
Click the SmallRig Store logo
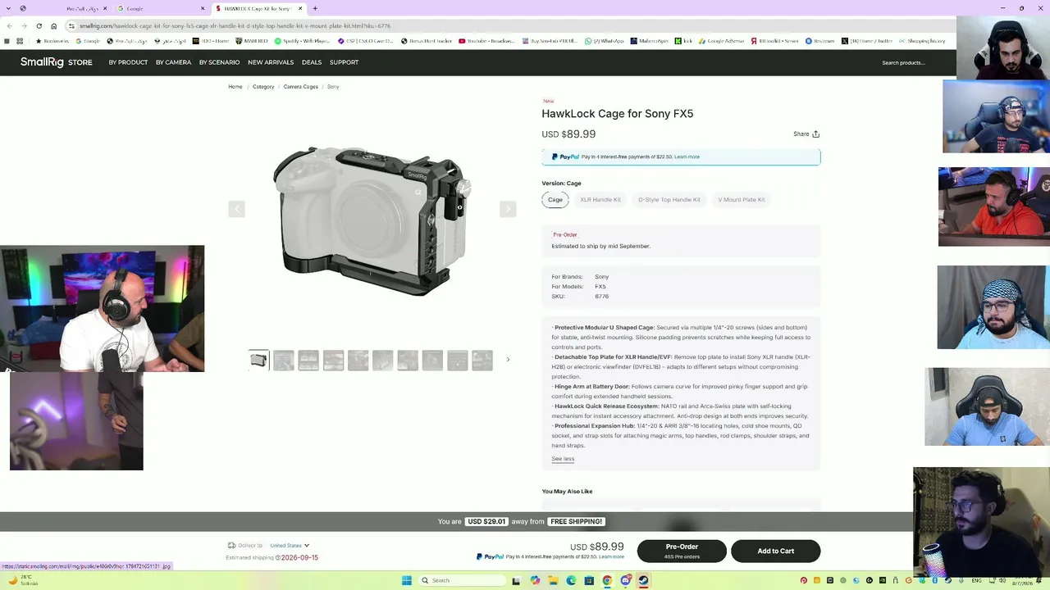tap(56, 62)
